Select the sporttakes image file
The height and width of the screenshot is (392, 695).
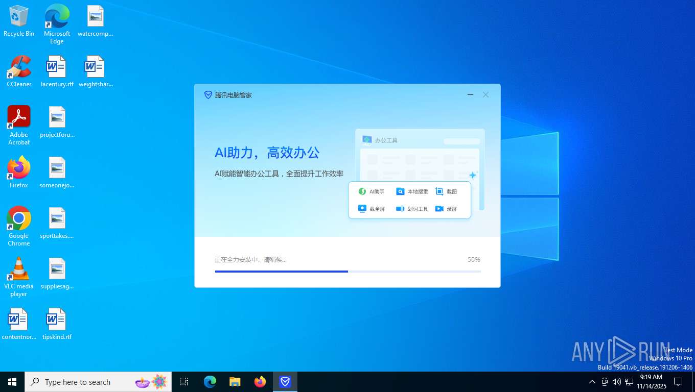pos(57,223)
